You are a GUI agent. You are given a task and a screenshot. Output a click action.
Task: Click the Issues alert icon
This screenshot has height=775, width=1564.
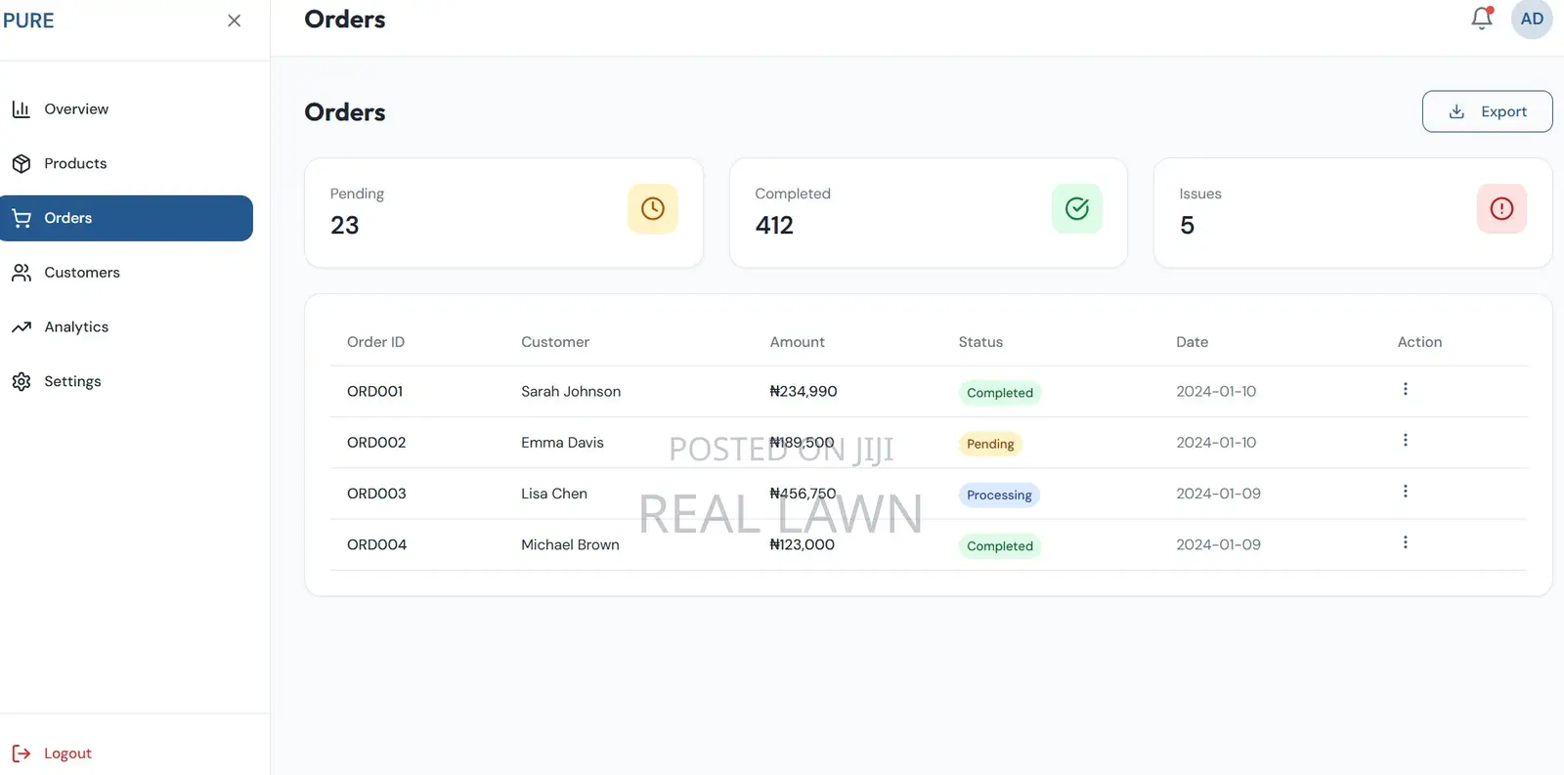pyautogui.click(x=1501, y=208)
